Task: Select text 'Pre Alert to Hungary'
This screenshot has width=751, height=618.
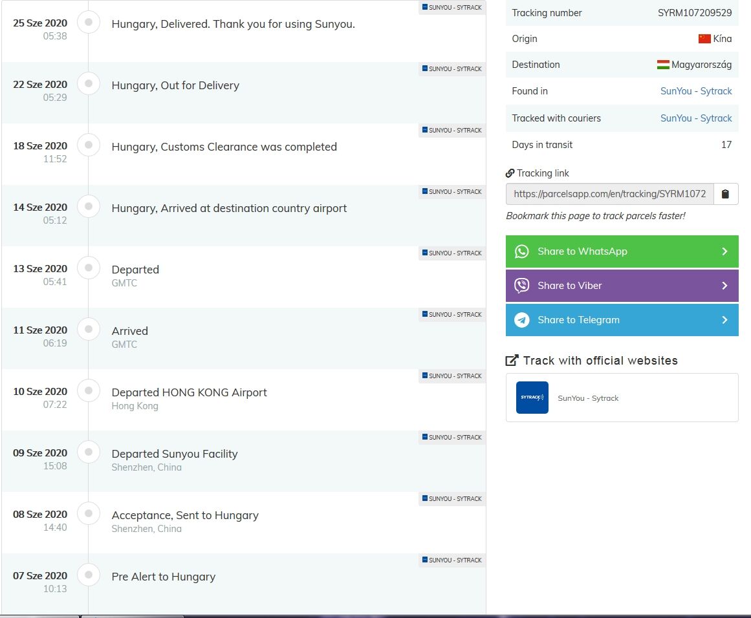Action: [163, 577]
